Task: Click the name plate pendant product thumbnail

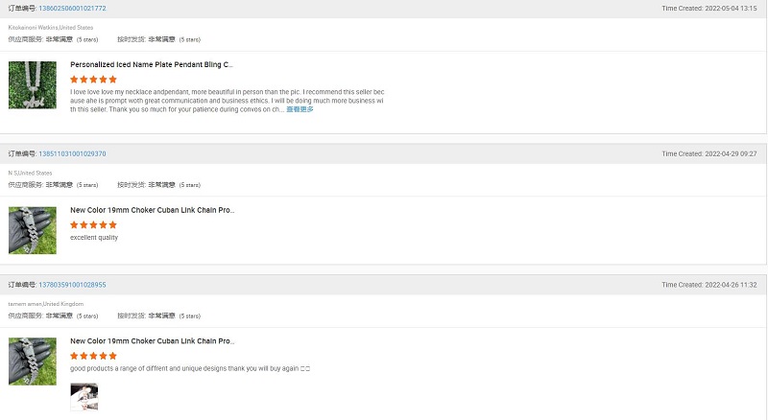Action: (x=33, y=85)
